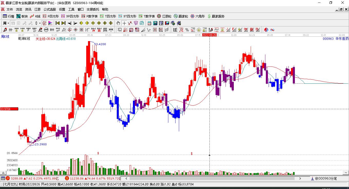The image size is (349, 189).
Task: Open the 9P四方形 tool
Action: (x=70, y=16)
